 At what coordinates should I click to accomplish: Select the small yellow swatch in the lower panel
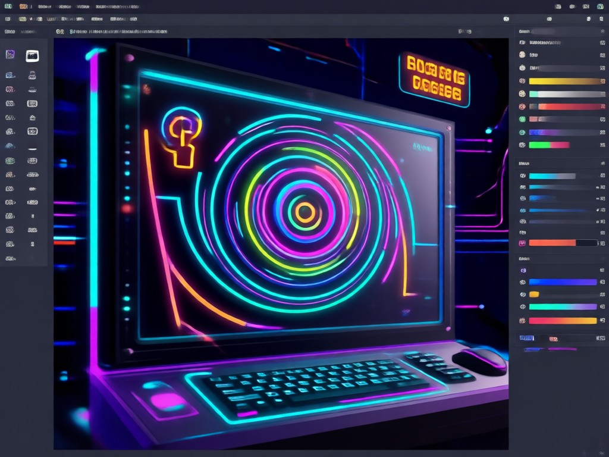[x=534, y=294]
